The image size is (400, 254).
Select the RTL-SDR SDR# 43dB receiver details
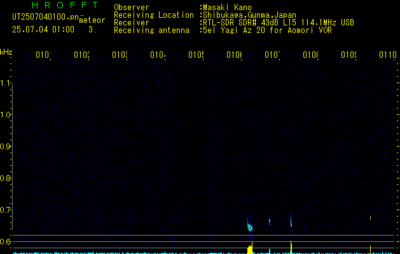(x=279, y=23)
